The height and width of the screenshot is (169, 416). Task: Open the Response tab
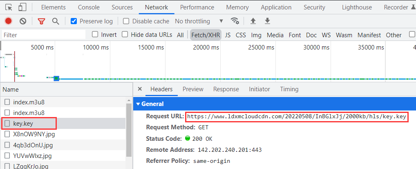[x=226, y=89]
